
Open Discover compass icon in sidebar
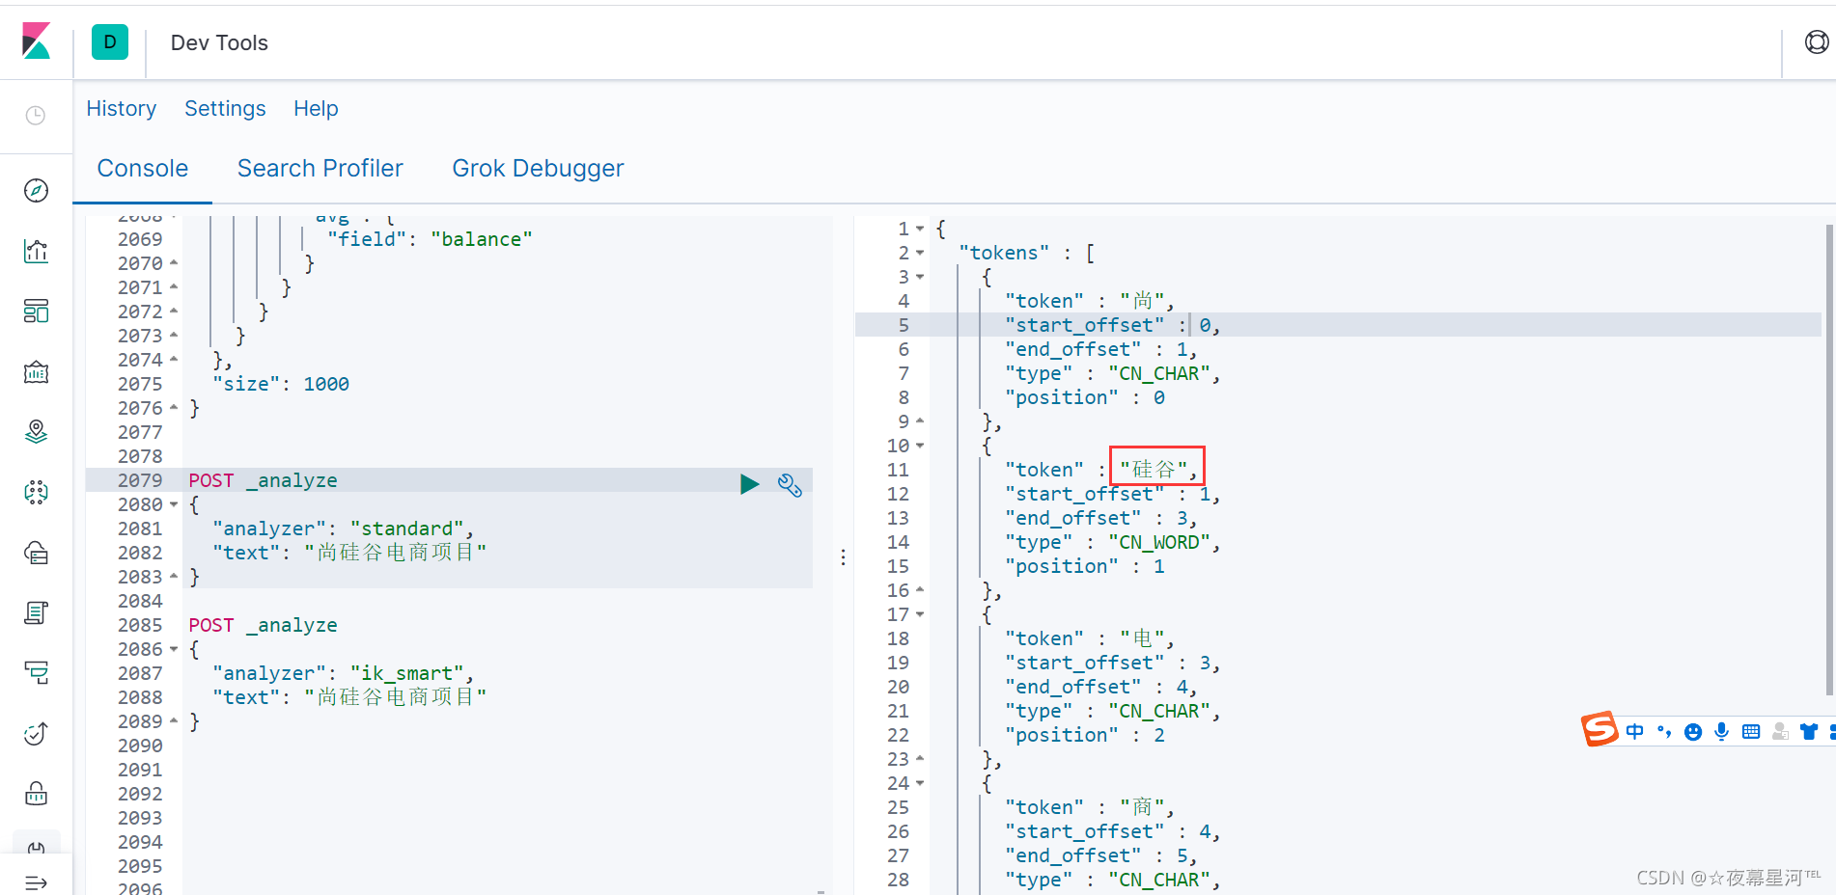36,191
